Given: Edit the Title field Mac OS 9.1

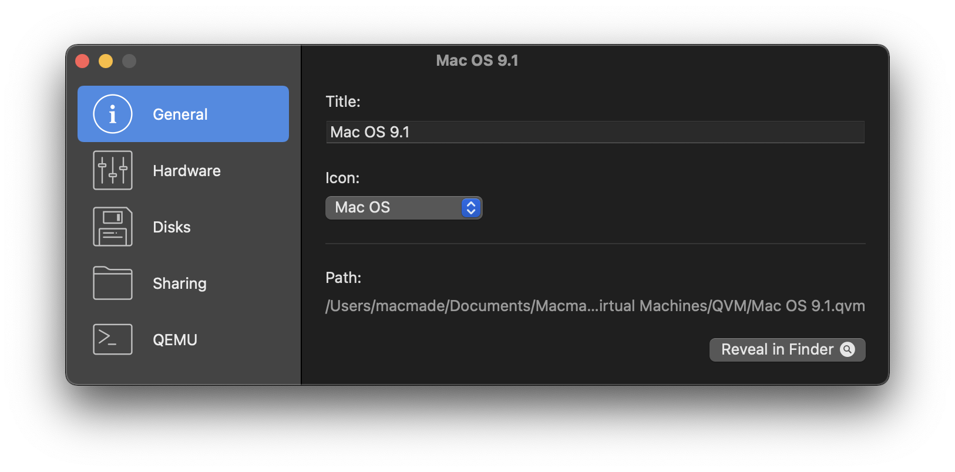Looking at the screenshot, I should click(595, 132).
